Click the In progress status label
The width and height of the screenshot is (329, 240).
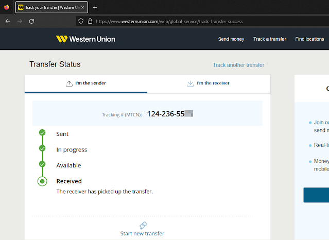(x=72, y=150)
